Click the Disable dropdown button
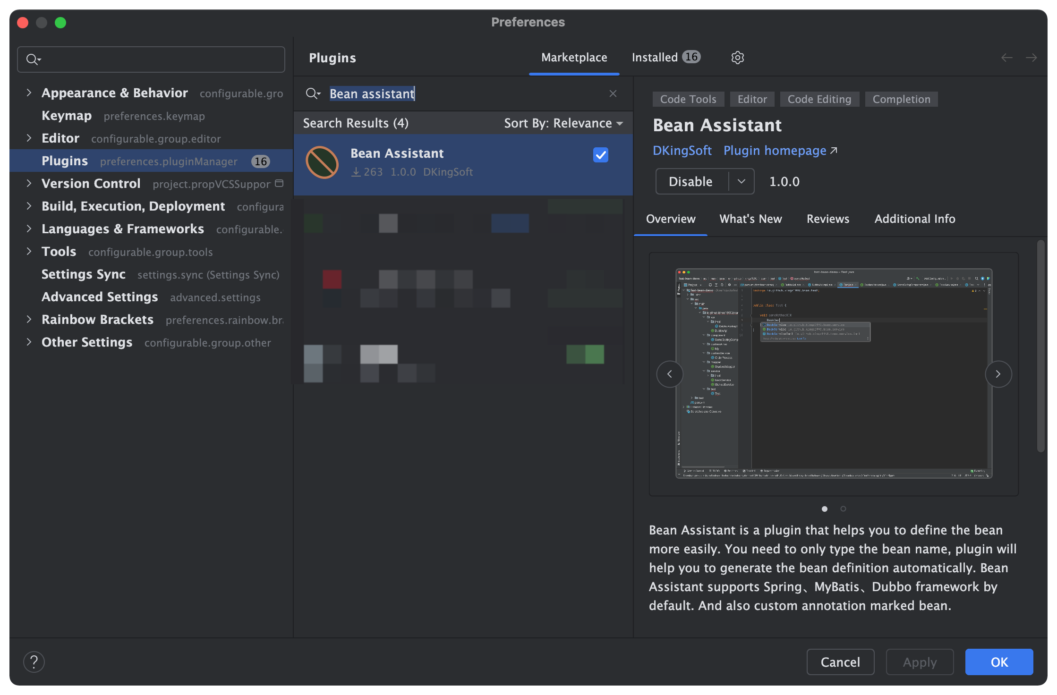Viewport: 1057px width, 695px height. coord(740,181)
